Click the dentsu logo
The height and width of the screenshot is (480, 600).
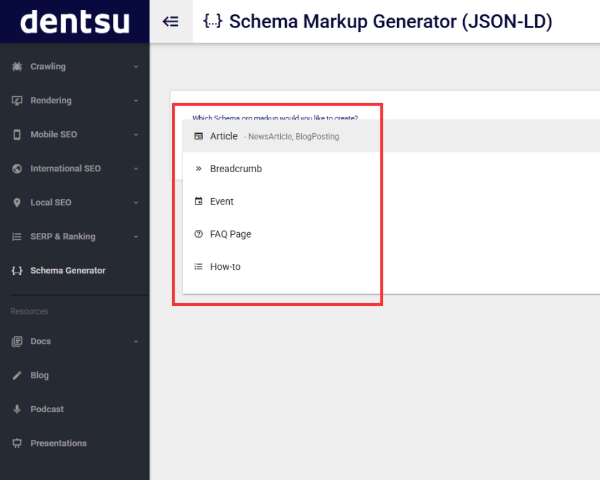74,22
